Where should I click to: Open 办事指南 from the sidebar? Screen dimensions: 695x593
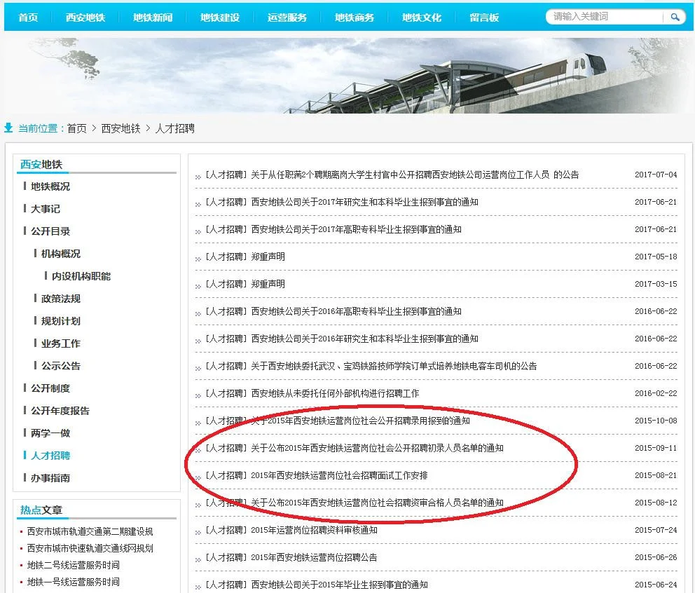(50, 477)
